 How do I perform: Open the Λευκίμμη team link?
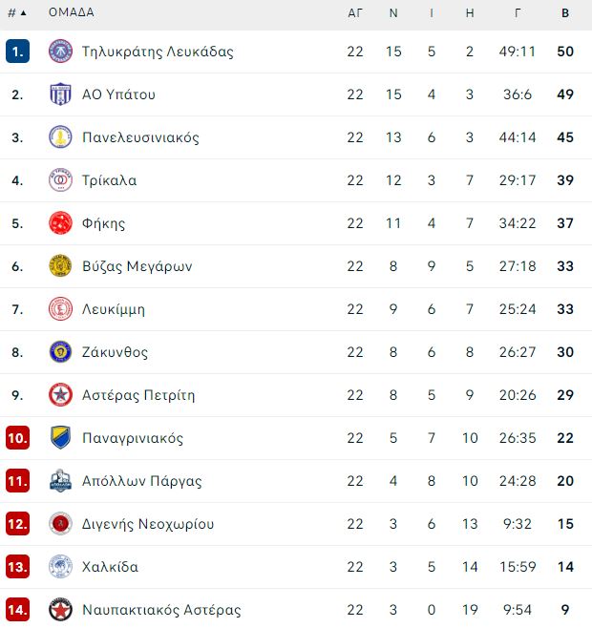coord(114,309)
